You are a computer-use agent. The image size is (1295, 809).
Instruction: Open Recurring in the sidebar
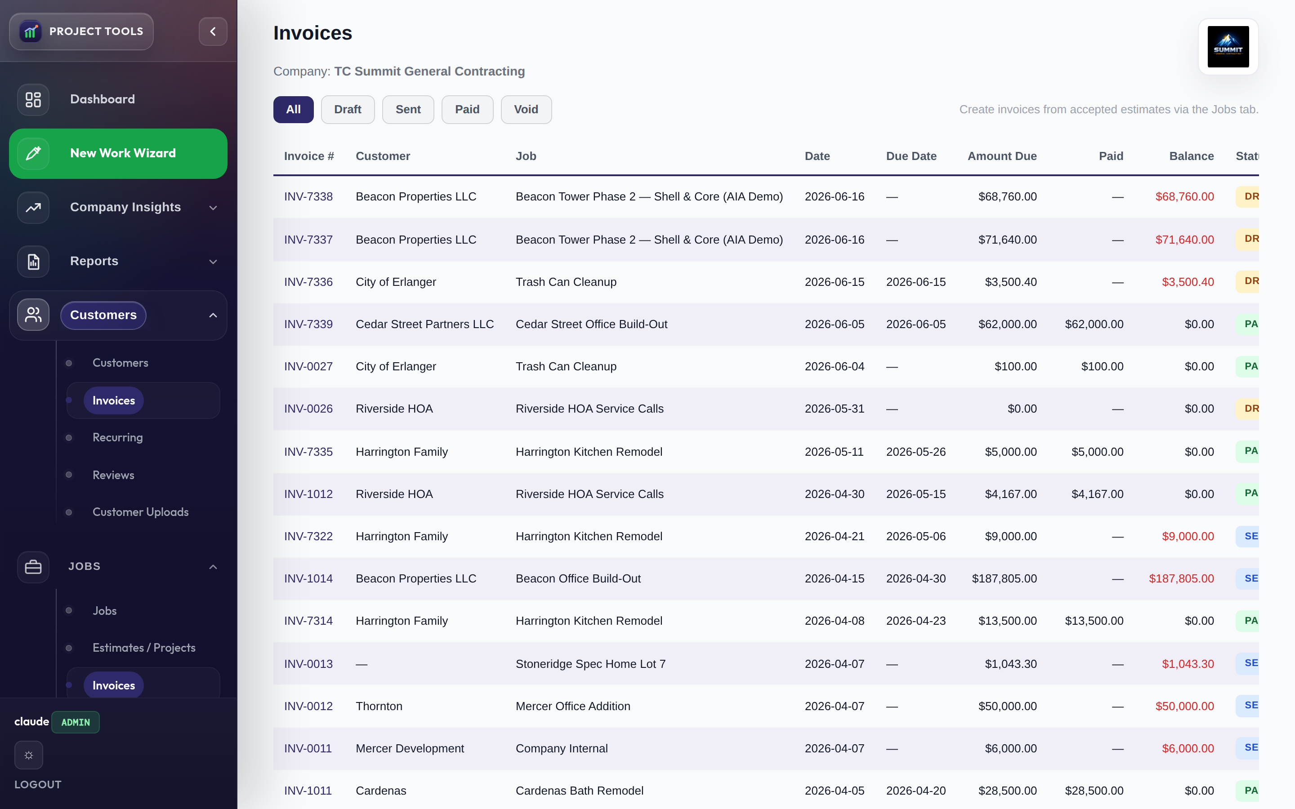(x=118, y=437)
